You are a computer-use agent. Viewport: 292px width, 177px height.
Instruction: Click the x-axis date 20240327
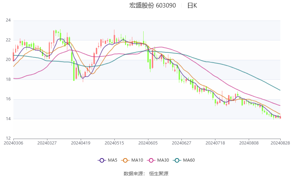pyautogui.click(x=47, y=143)
